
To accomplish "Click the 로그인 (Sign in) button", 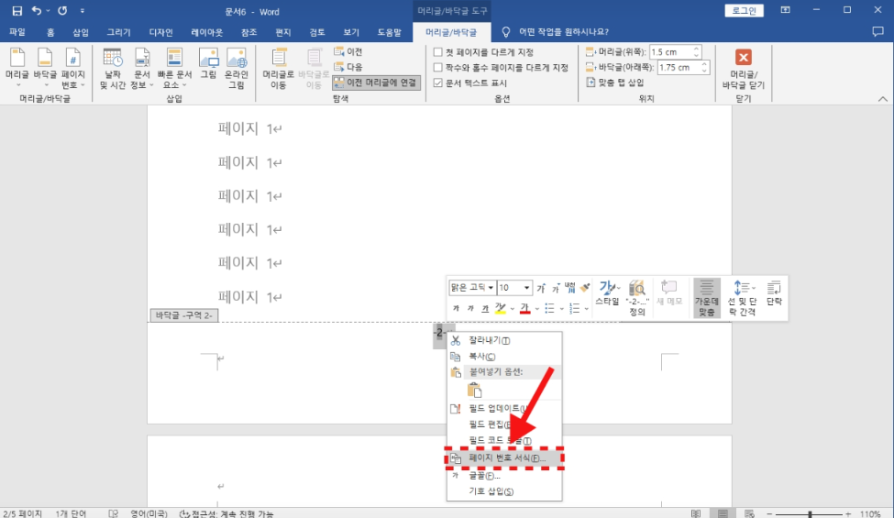I will coord(744,11).
